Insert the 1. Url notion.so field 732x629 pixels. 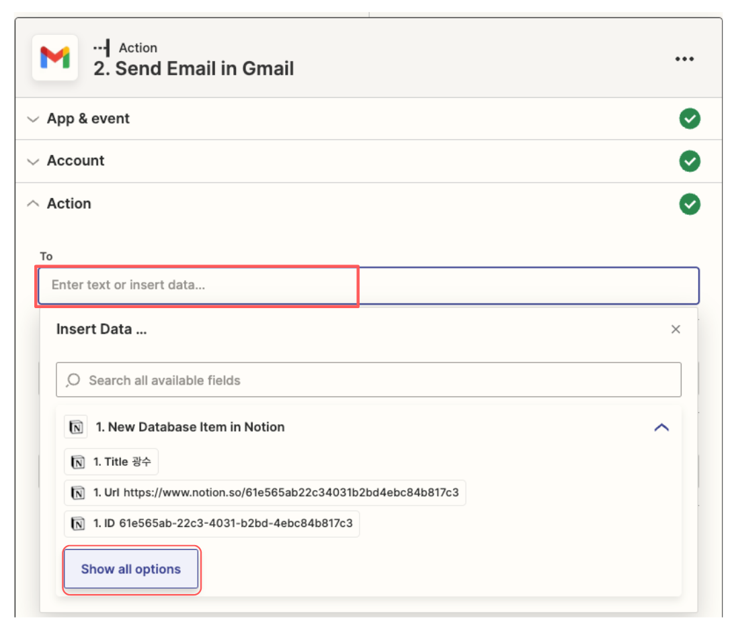point(265,492)
